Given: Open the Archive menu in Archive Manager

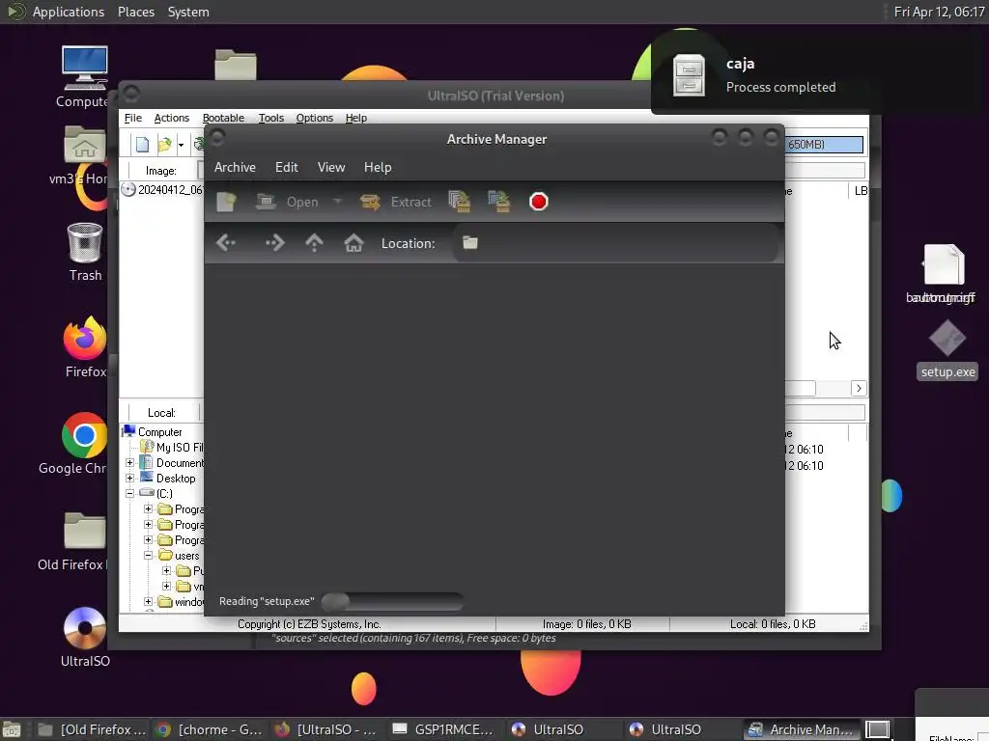Looking at the screenshot, I should pos(235,167).
